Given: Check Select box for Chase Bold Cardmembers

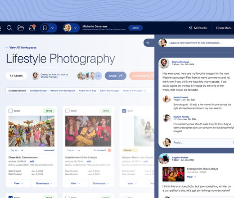Looking at the screenshot, I should click(x=10, y=111).
